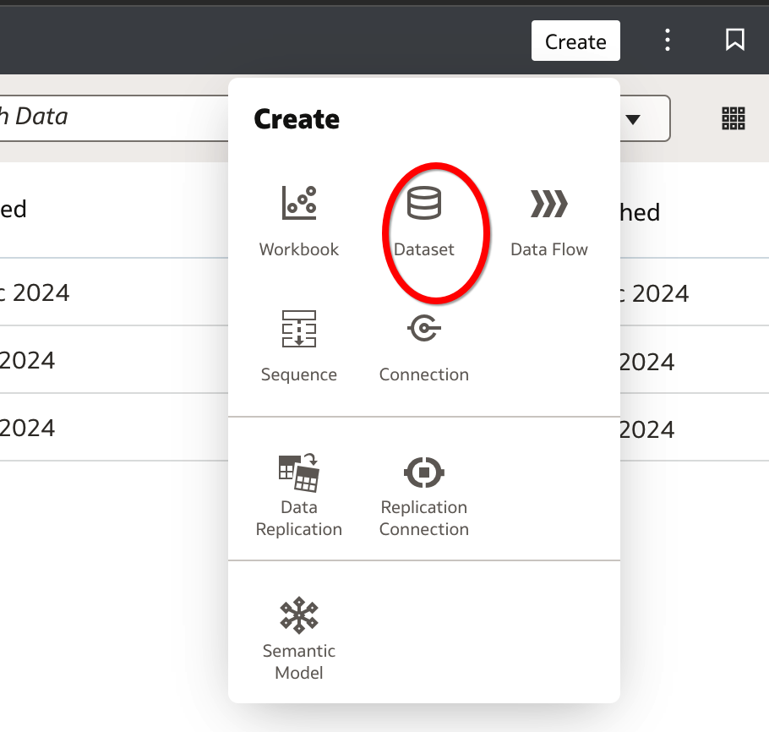The image size is (769, 732).
Task: Pick the Data Replication icon
Action: coord(298,473)
